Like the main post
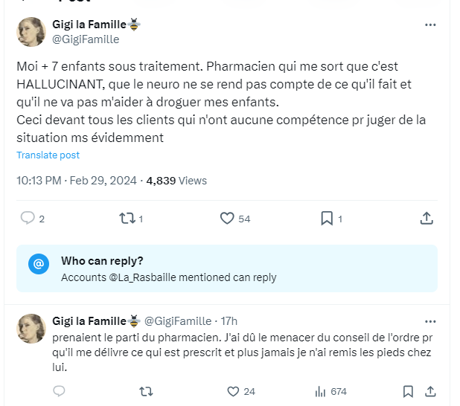The image size is (460, 406). tap(228, 218)
